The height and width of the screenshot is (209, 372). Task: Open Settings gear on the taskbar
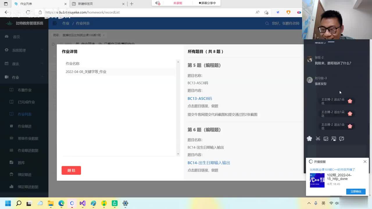(x=125, y=203)
